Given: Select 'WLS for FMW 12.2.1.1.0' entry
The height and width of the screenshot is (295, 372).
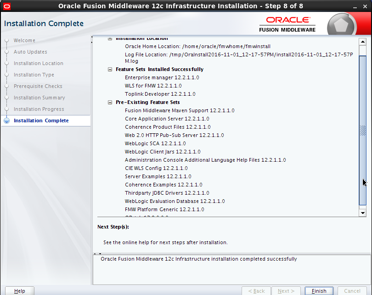Looking at the screenshot, I should coord(153,86).
